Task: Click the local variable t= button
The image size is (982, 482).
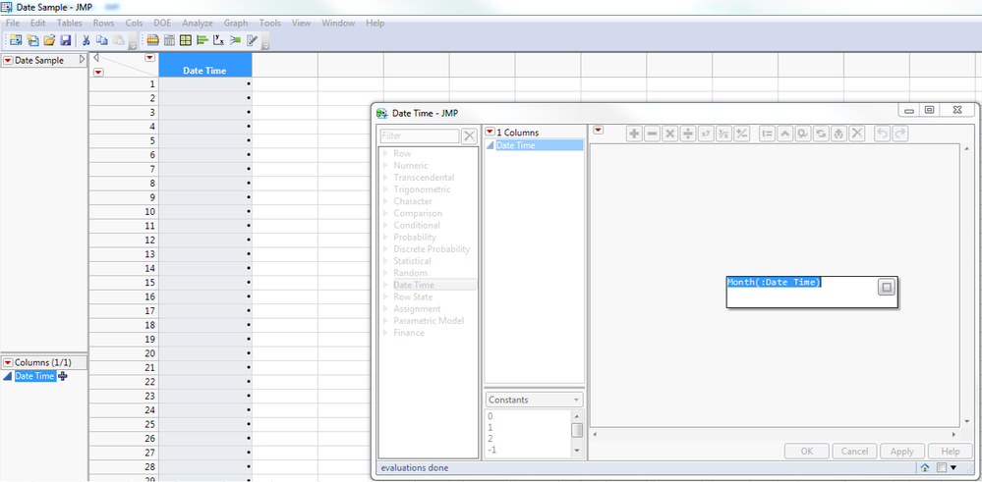Action: tap(767, 134)
